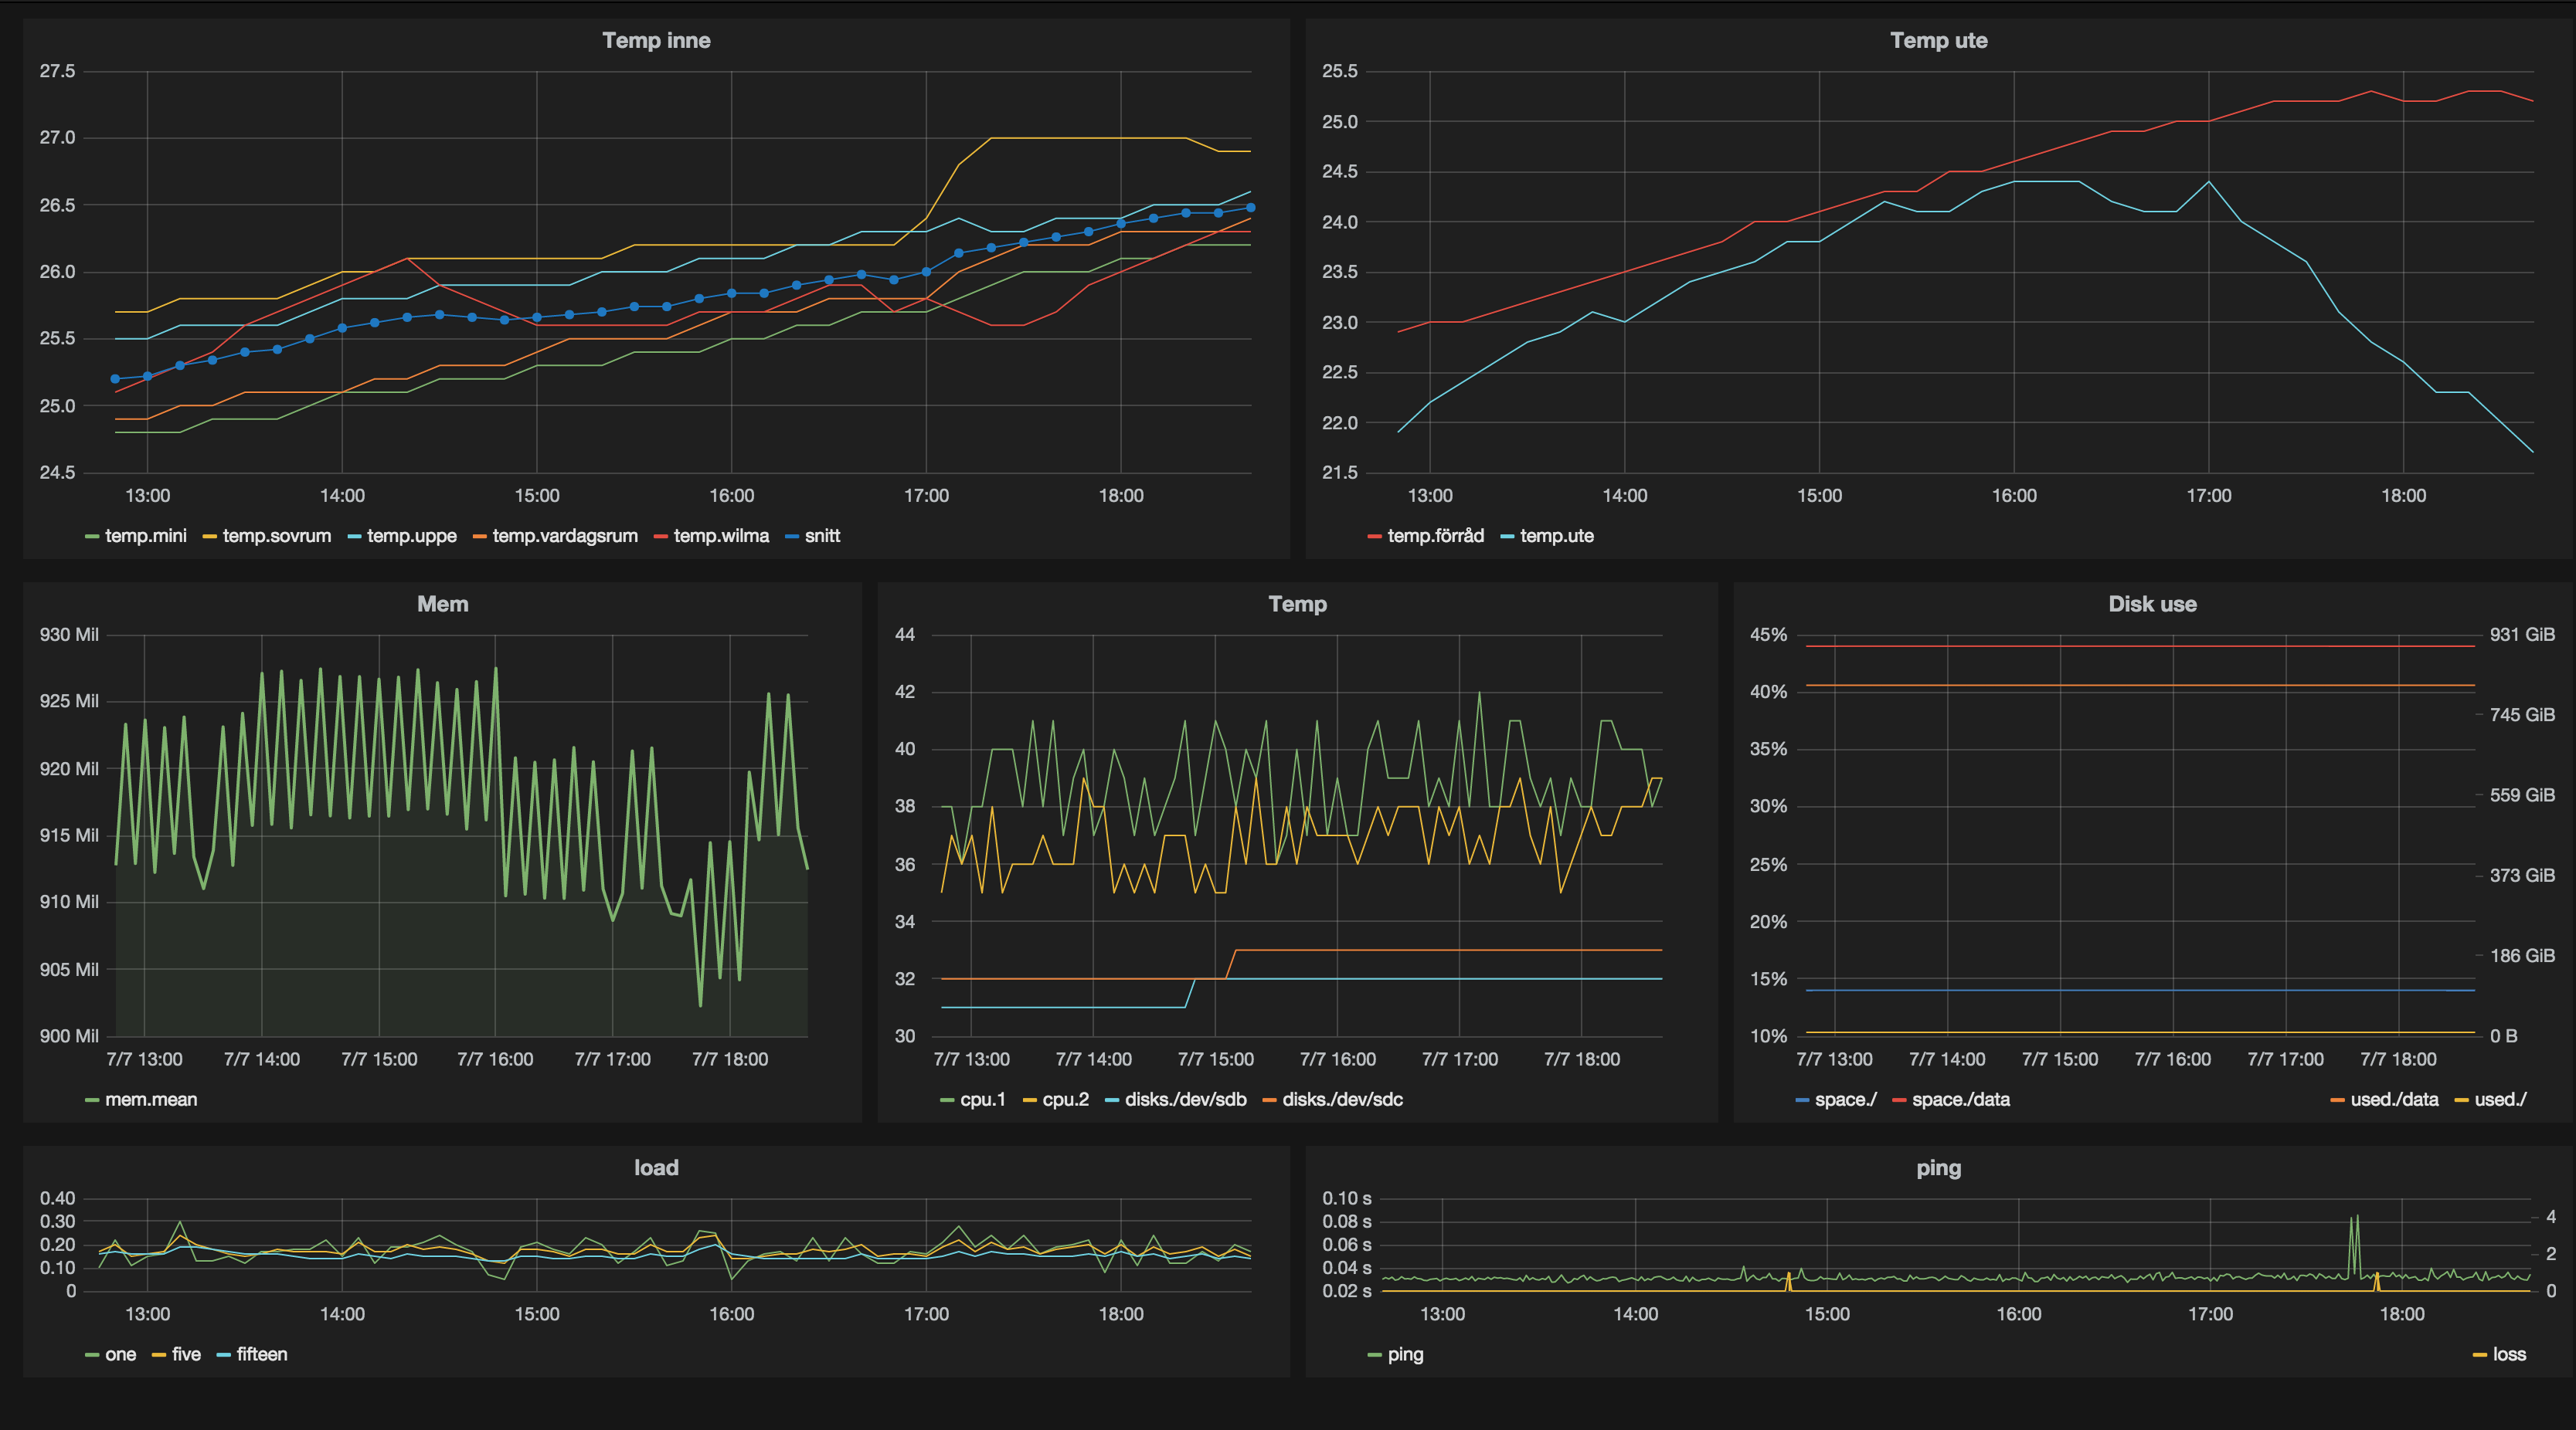
Task: Open the Temp ute panel title
Action: tap(1938, 41)
